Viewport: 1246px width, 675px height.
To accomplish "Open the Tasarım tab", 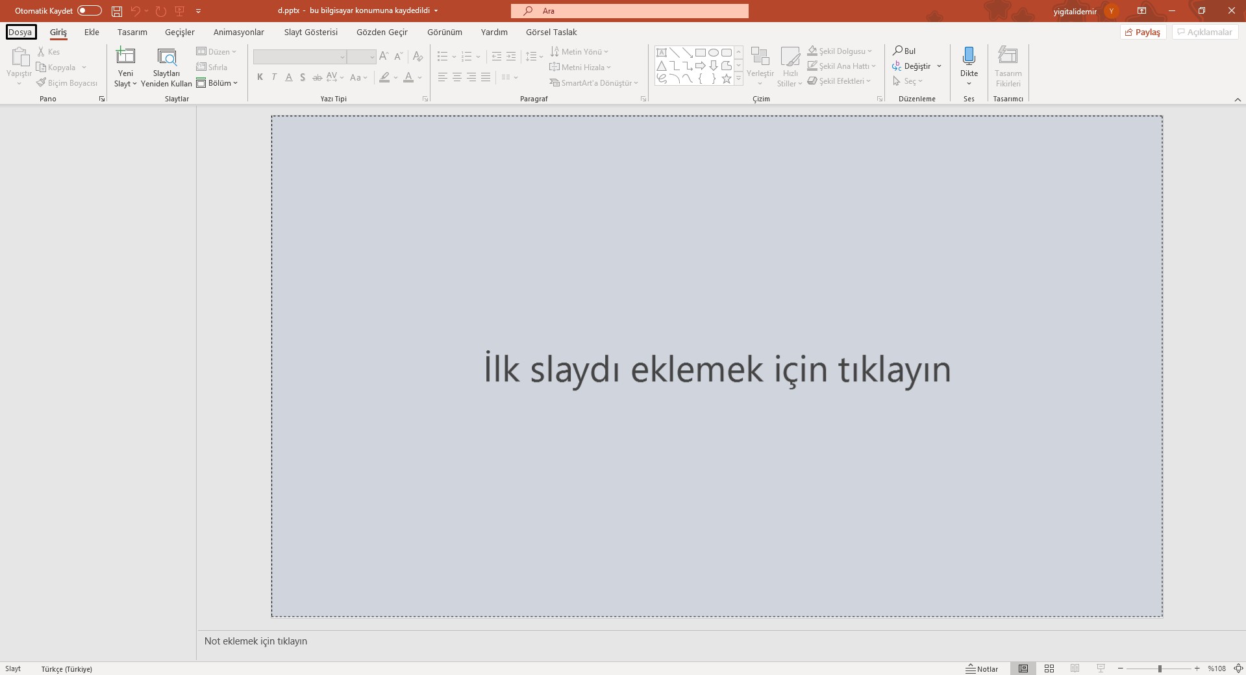I will (132, 32).
